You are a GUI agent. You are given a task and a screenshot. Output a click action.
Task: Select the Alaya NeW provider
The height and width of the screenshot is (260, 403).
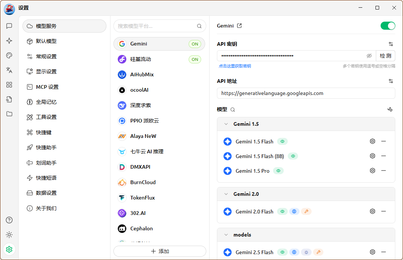(159, 136)
